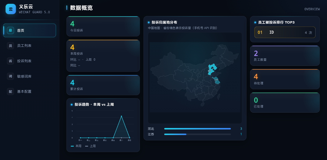Click the 河北 progress bar

[x=197, y=129]
